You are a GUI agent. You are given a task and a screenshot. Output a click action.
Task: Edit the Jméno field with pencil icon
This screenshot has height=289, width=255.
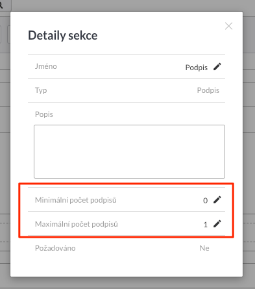click(x=217, y=67)
